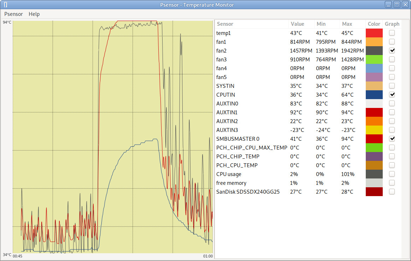Viewport: 411px width, 261px height.
Task: Click the fan1 orange color swatch
Action: tap(374, 42)
